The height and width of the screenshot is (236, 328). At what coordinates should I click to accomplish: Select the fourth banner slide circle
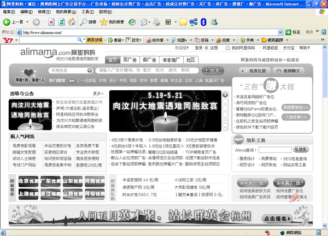225,115
